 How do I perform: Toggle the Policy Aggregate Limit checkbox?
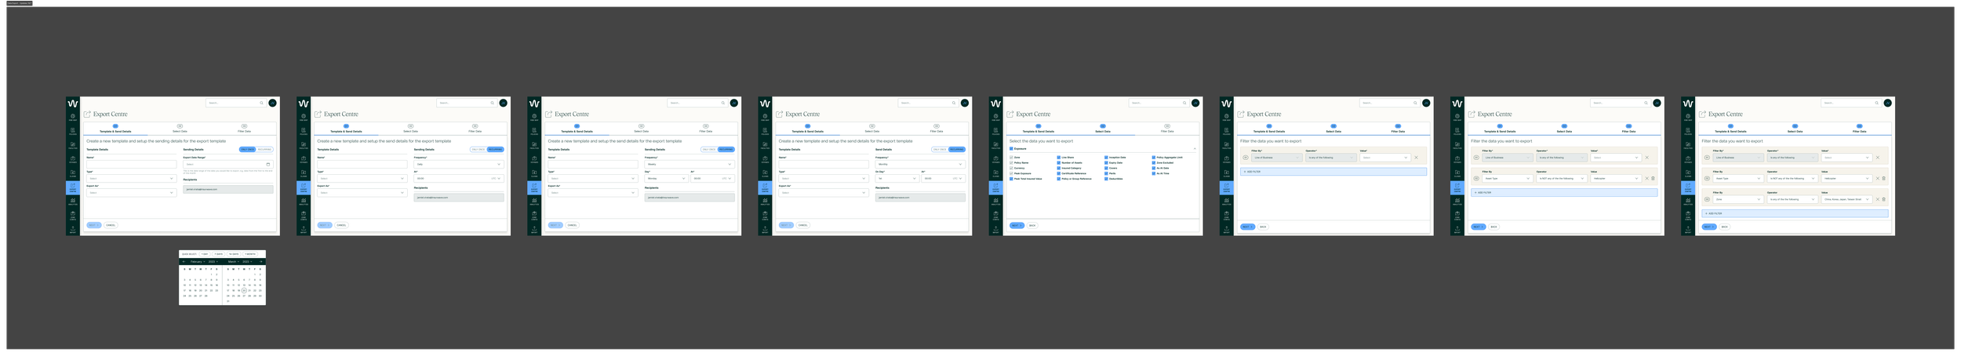tap(1154, 158)
